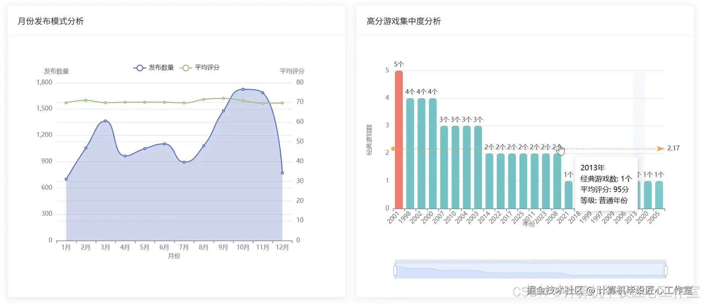This screenshot has height=304, width=701.
Task: Click the 2月 point on blue 发布数量 line
Action: click(86, 148)
